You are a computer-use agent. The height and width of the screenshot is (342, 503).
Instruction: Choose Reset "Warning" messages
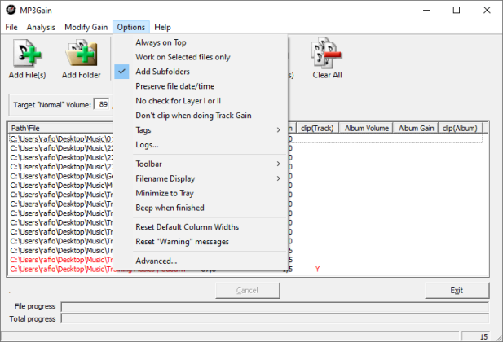pos(201,242)
